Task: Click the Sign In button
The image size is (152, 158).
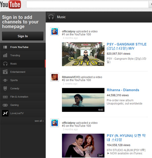Action: point(23,36)
